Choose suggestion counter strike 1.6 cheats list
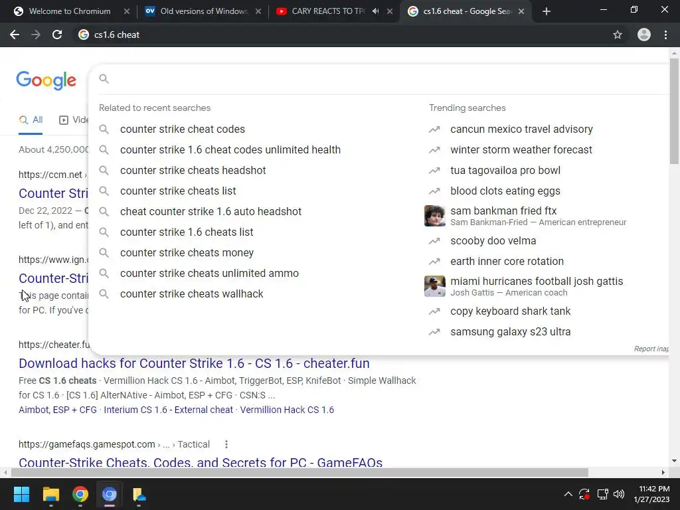 click(x=187, y=232)
